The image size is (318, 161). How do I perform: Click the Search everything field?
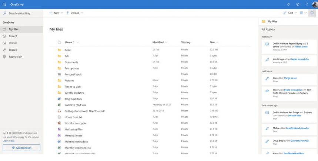tap(21, 13)
